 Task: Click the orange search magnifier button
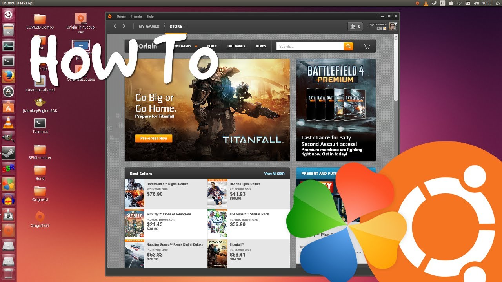point(348,46)
